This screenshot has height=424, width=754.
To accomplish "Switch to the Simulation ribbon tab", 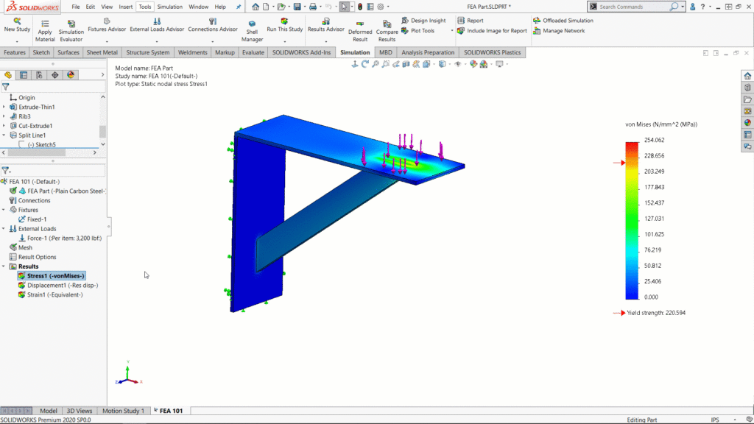I will coord(355,52).
